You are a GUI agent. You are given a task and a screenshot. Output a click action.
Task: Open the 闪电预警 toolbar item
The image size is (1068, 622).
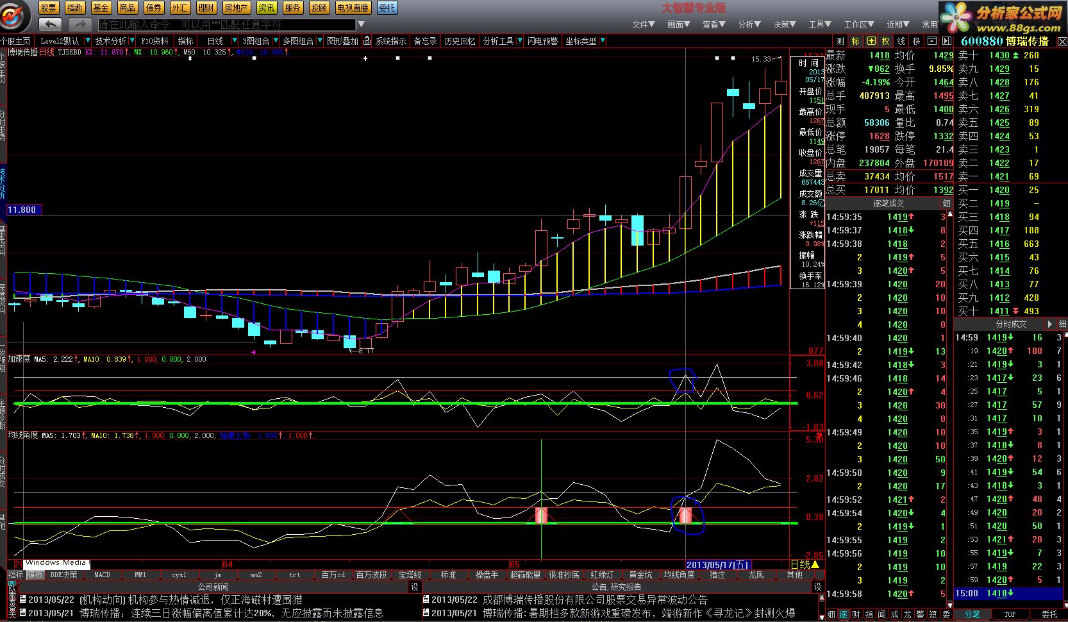pyautogui.click(x=542, y=40)
